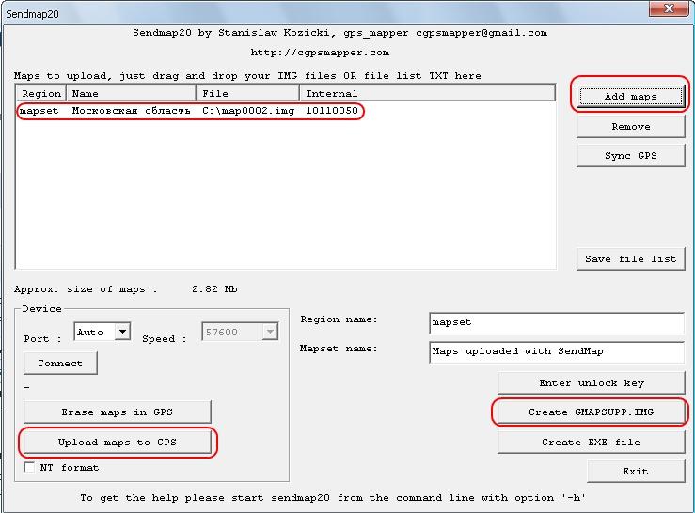
Task: Close the Sendmap20 window
Action: point(669,8)
